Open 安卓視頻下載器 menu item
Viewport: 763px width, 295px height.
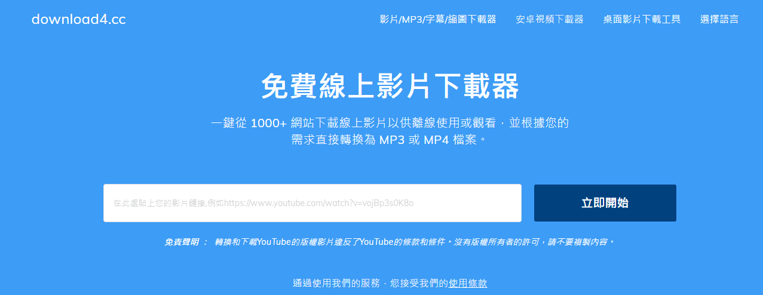pyautogui.click(x=550, y=19)
